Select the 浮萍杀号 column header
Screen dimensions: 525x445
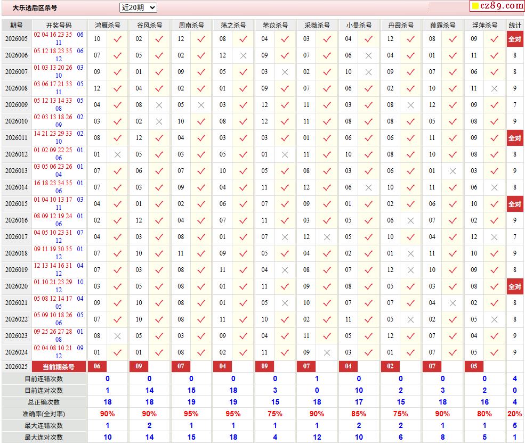(484, 26)
